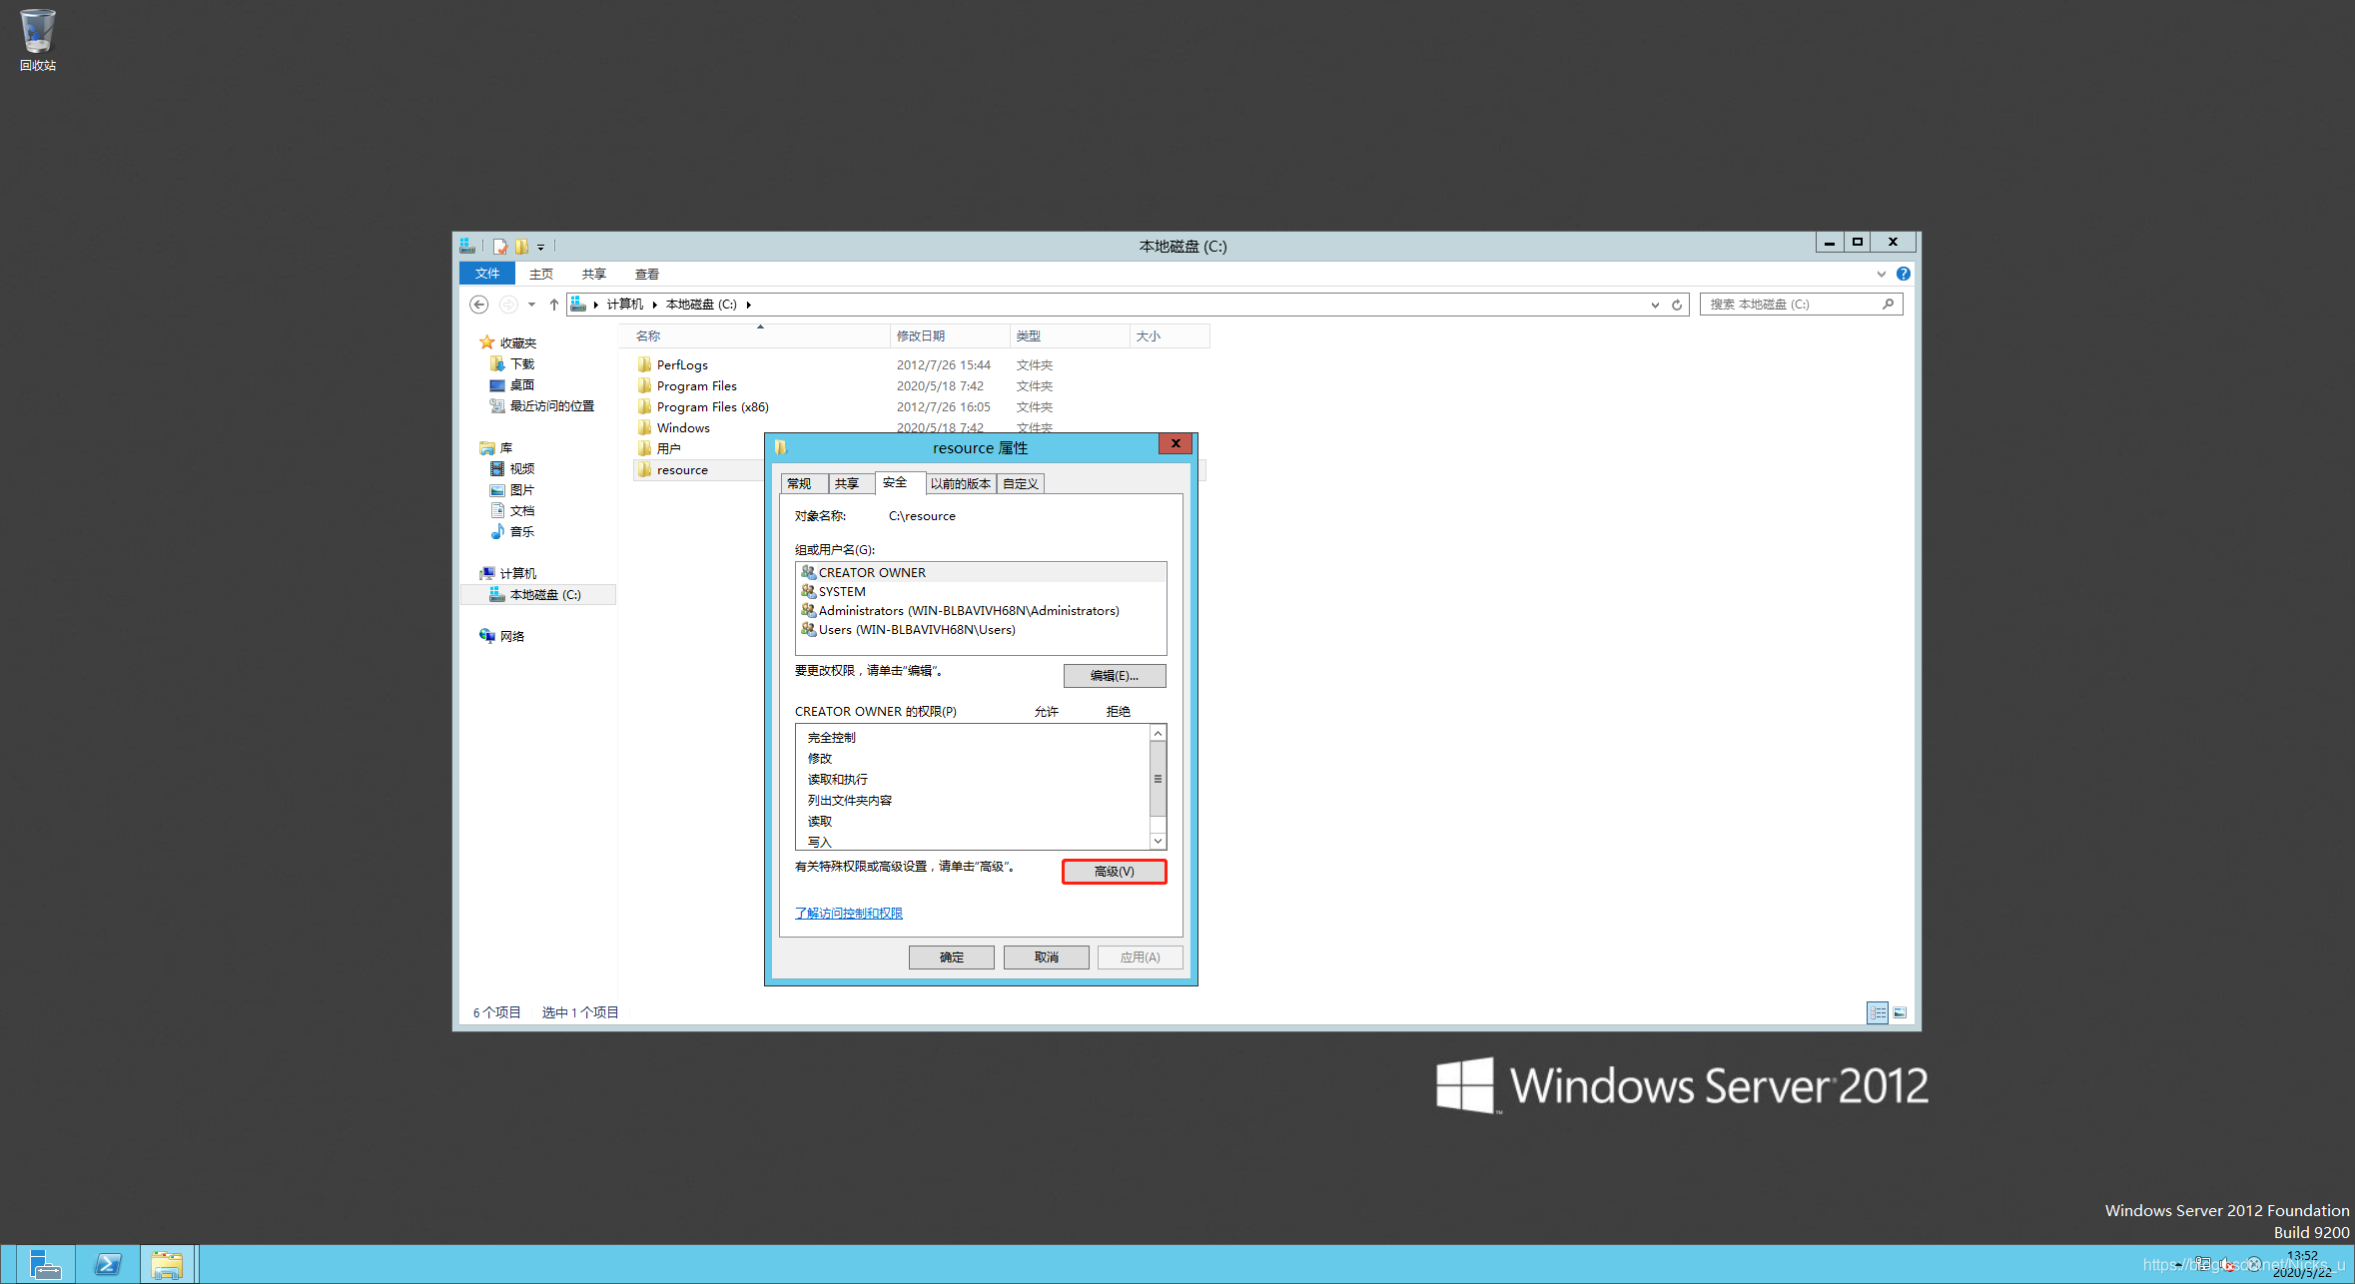Click the 高级(V) button

[x=1114, y=872]
